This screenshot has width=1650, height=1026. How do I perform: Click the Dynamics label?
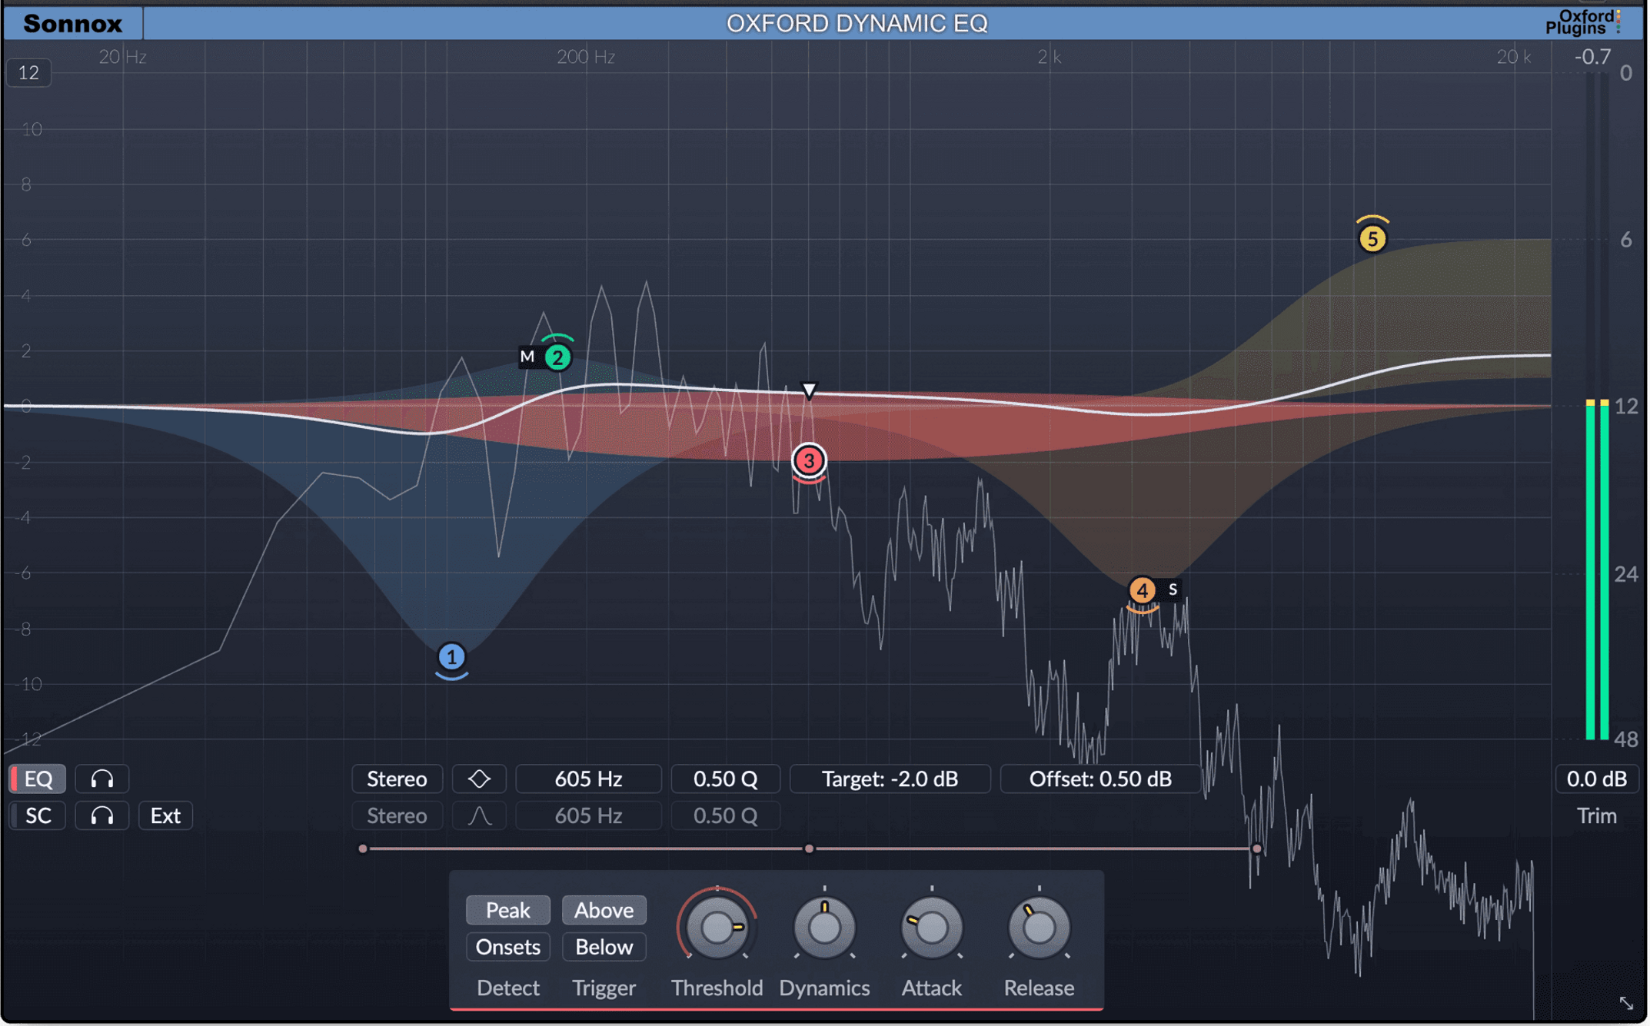[824, 988]
